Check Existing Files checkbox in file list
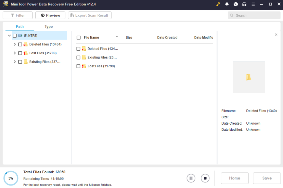Viewport: 283px width, 188px height. [78, 57]
